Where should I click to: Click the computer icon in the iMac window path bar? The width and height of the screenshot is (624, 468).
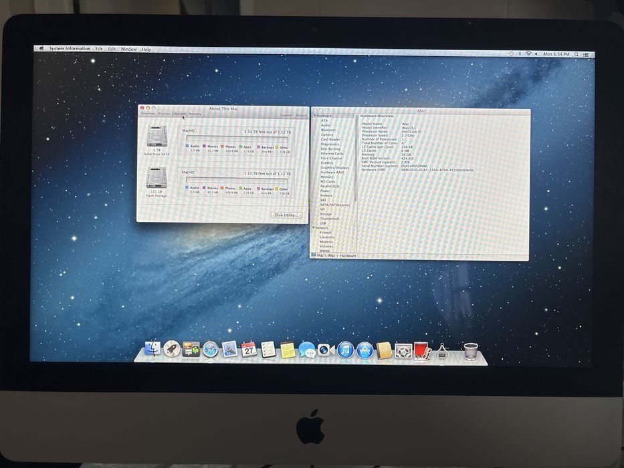pyautogui.click(x=314, y=255)
